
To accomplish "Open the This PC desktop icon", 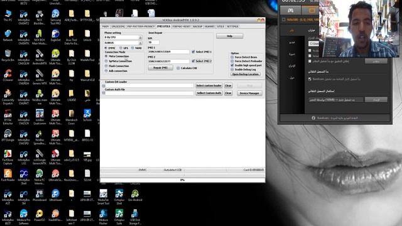I will click(x=8, y=15).
